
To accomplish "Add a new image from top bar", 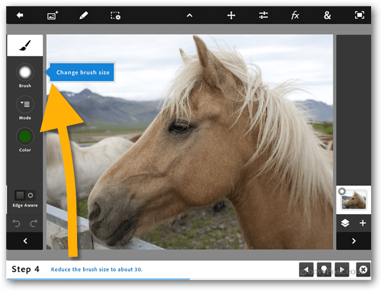I will point(52,15).
